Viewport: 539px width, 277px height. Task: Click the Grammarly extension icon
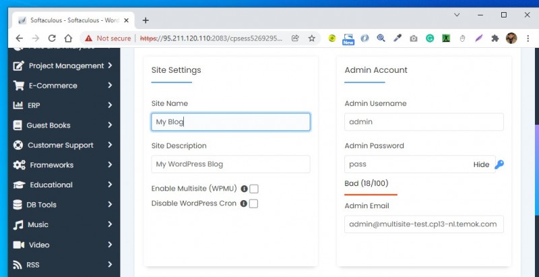(x=430, y=38)
